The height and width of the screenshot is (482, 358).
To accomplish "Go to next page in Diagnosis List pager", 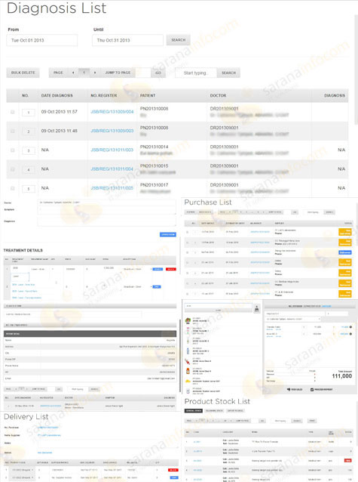I will [95, 73].
